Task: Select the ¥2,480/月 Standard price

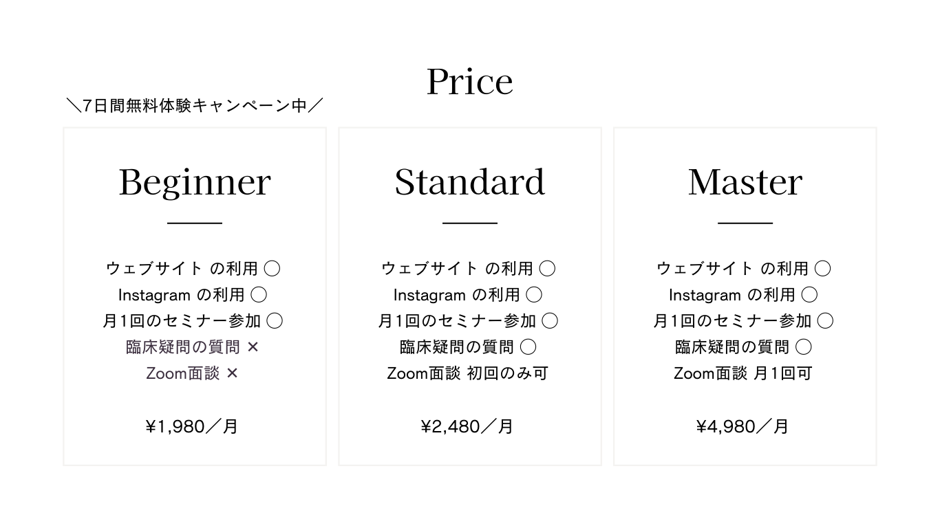Action: click(467, 427)
